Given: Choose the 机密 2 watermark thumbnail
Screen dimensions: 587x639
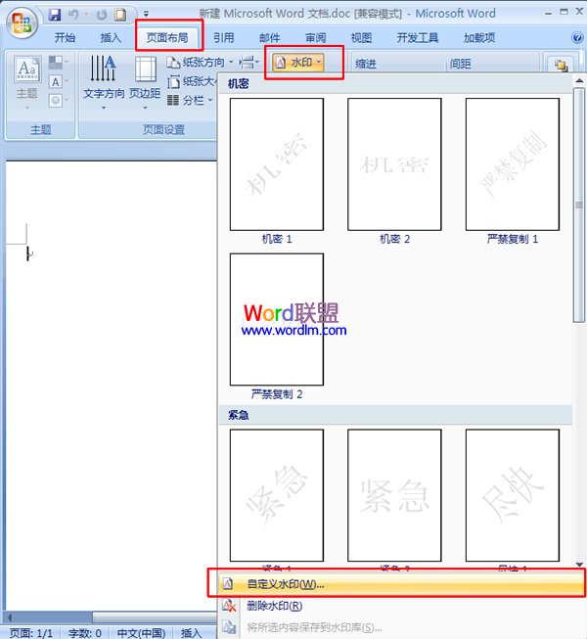Looking at the screenshot, I should [x=394, y=164].
